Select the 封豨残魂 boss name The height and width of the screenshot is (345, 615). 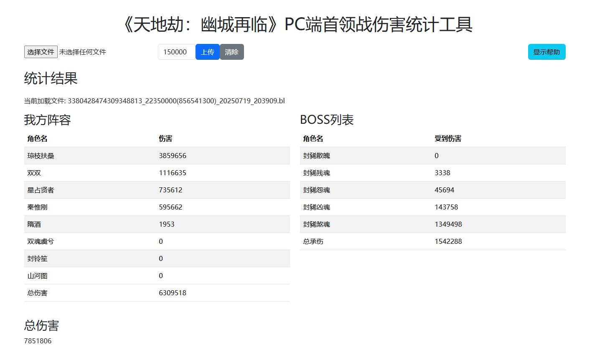[317, 173]
